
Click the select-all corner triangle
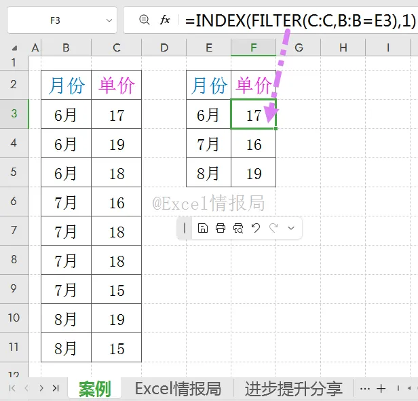14,48
